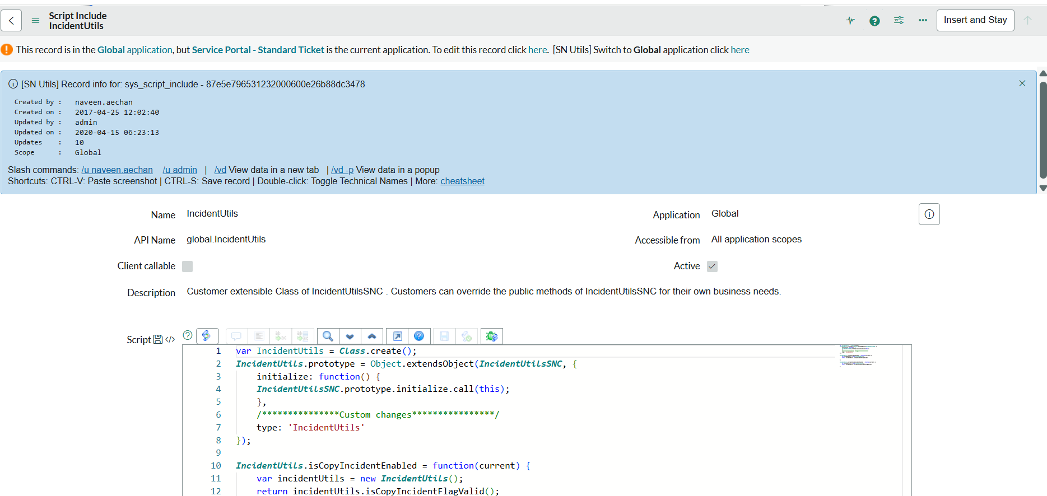Click the /u naveen.aechan slash command
Image resolution: width=1047 pixels, height=496 pixels.
click(x=117, y=170)
